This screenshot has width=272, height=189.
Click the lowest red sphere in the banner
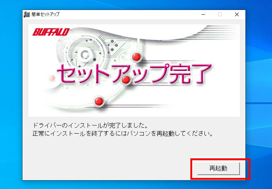click(x=99, y=101)
